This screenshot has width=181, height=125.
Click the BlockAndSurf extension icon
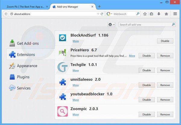(x=62, y=38)
